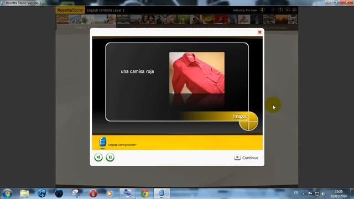The height and width of the screenshot is (199, 354).
Task: Click the Action Center flag tray icon
Action: point(310,193)
